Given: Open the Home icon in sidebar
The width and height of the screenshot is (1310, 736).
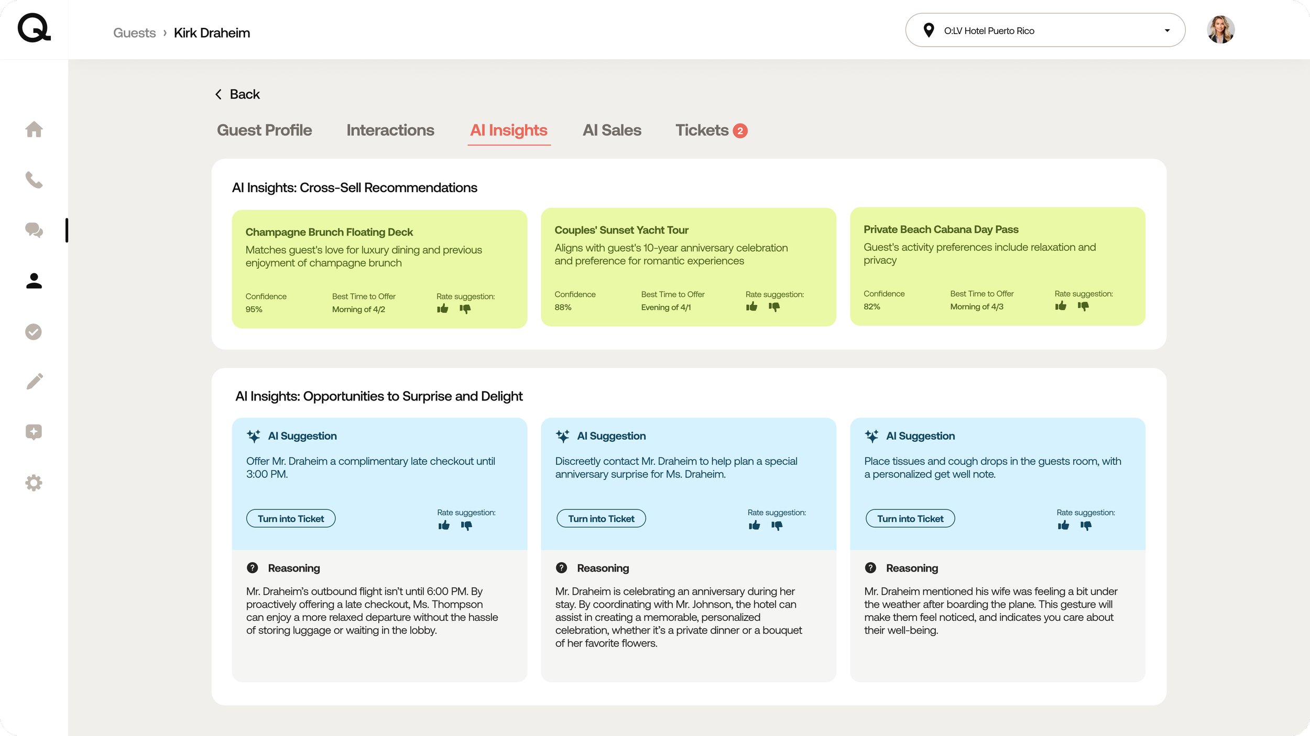Looking at the screenshot, I should pos(34,129).
